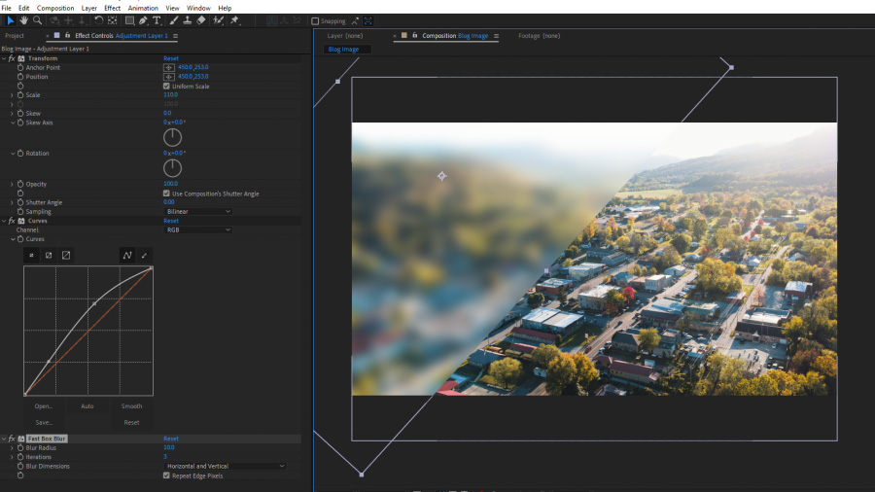Select the Hand tool
The width and height of the screenshot is (875, 492).
click(23, 20)
